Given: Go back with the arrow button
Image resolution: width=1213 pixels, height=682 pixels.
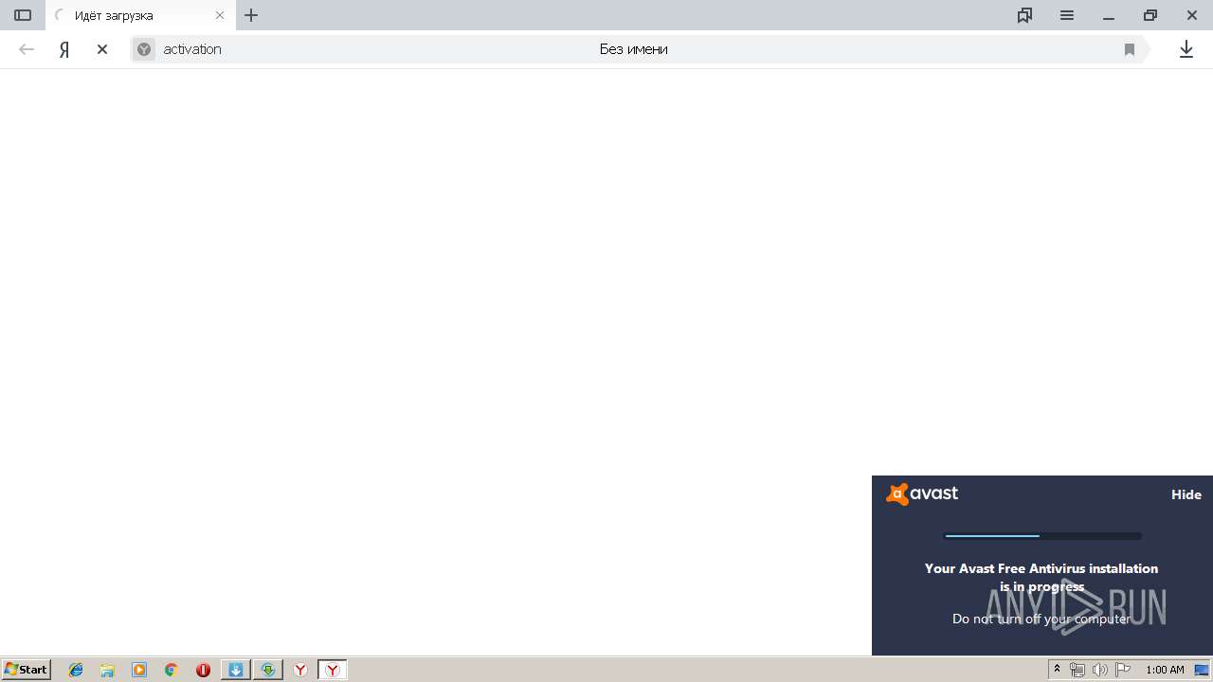Looking at the screenshot, I should click(x=27, y=49).
